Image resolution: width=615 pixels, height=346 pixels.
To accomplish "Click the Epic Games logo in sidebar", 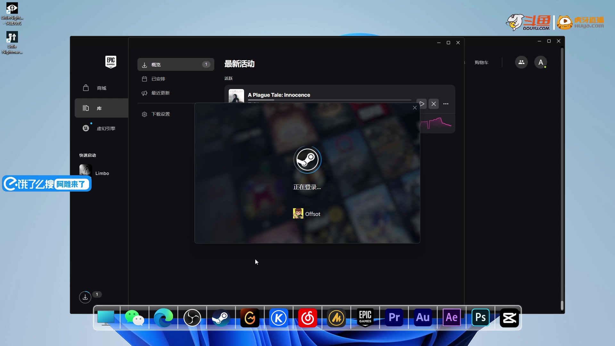I will click(x=111, y=62).
